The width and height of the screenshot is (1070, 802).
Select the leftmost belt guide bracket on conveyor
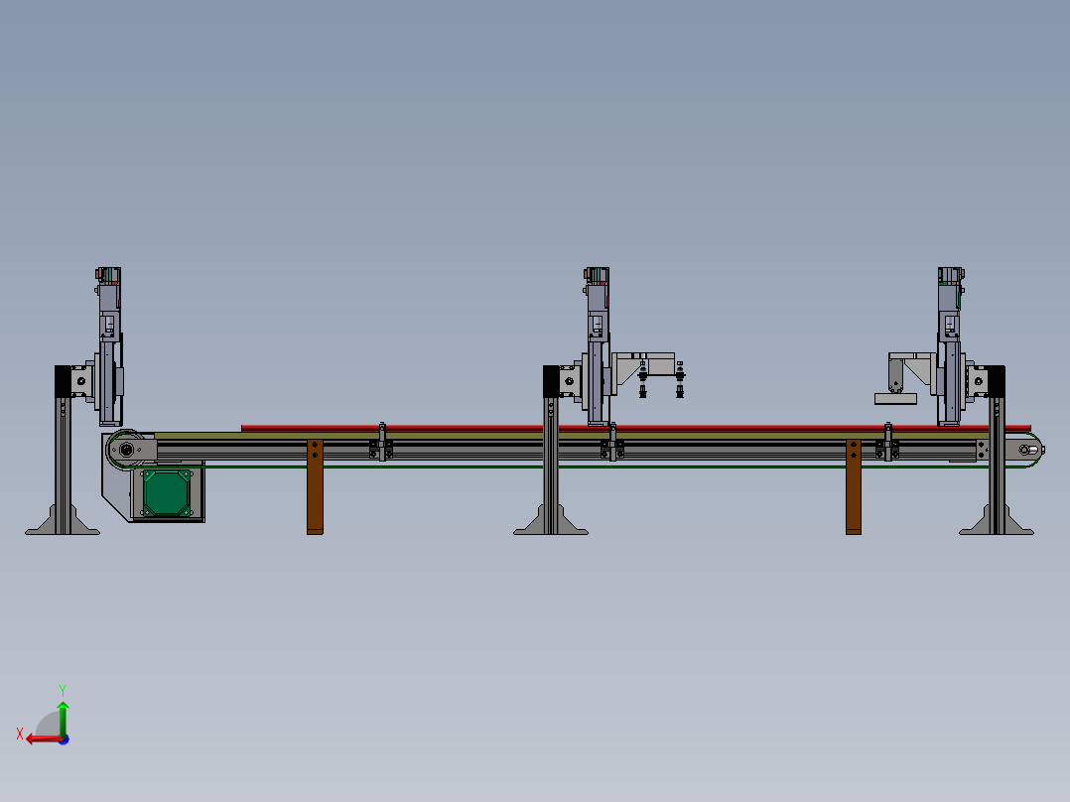coord(381,443)
